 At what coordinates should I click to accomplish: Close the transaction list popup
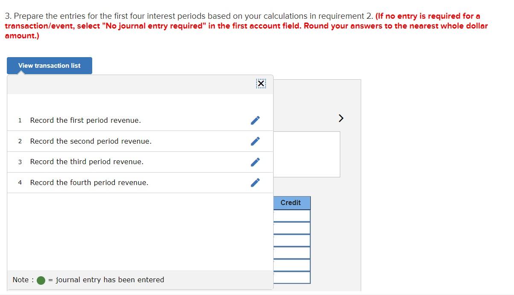point(261,84)
